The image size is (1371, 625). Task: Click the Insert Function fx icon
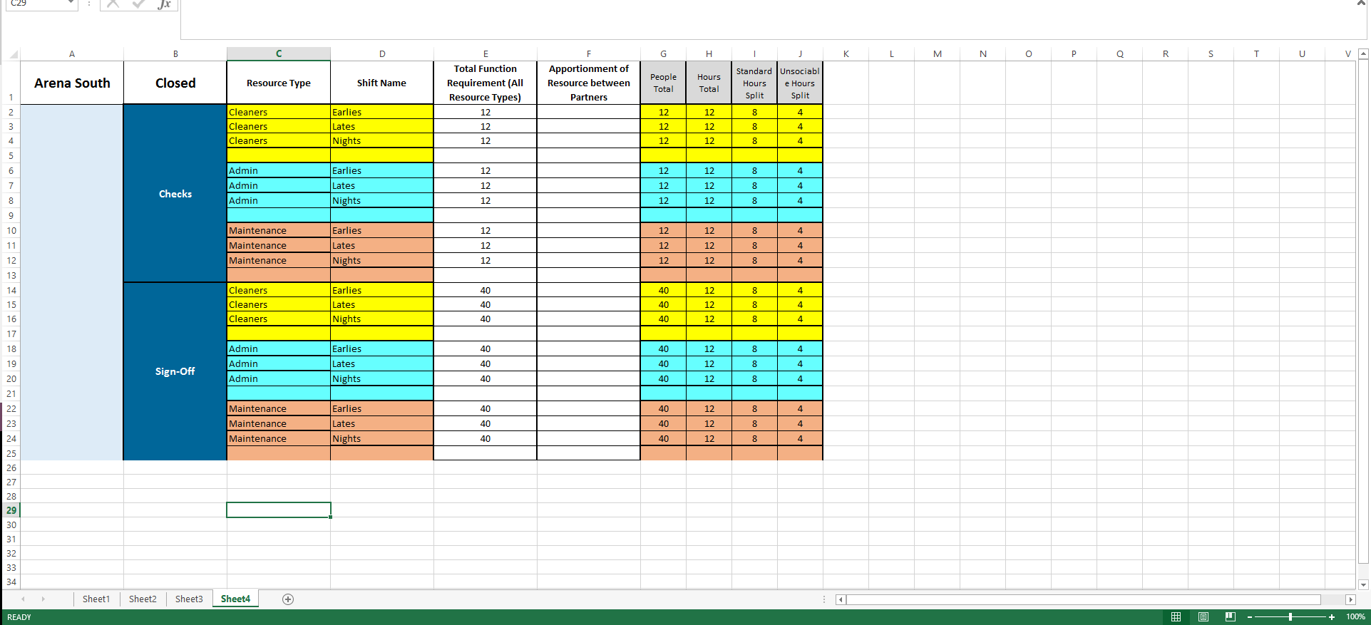tap(164, 4)
